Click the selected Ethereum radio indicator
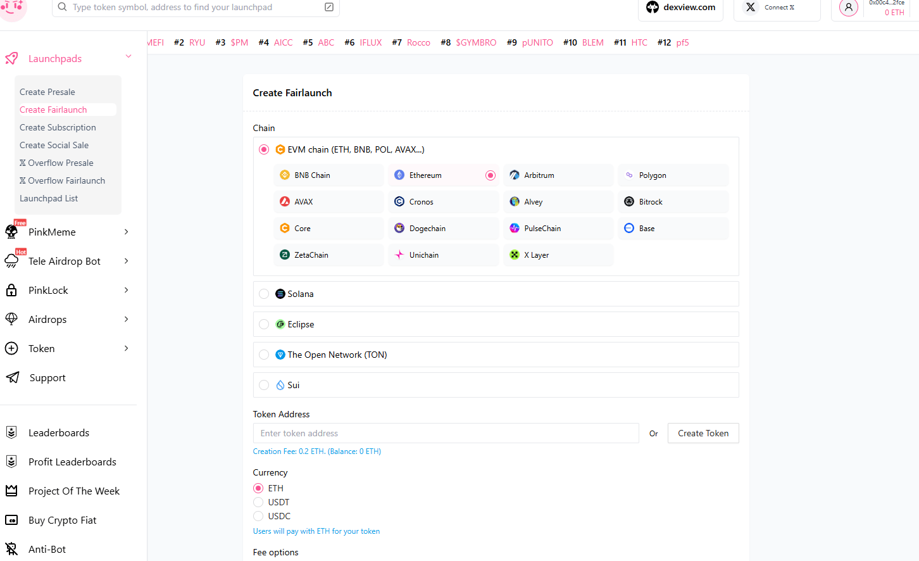Image resolution: width=919 pixels, height=561 pixels. pyautogui.click(x=491, y=175)
